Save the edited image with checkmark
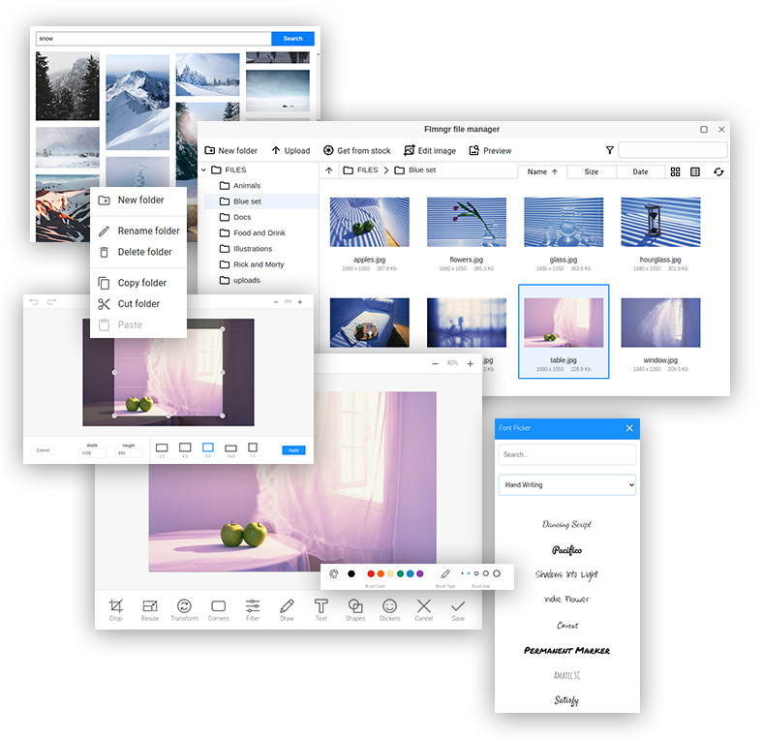This screenshot has height=740, width=763. point(458,609)
